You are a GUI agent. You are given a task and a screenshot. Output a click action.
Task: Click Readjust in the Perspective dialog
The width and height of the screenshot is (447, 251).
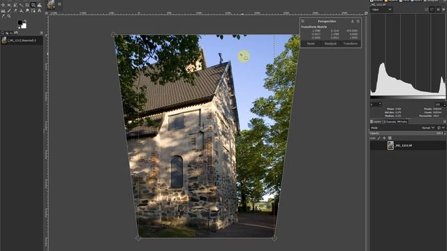click(330, 43)
